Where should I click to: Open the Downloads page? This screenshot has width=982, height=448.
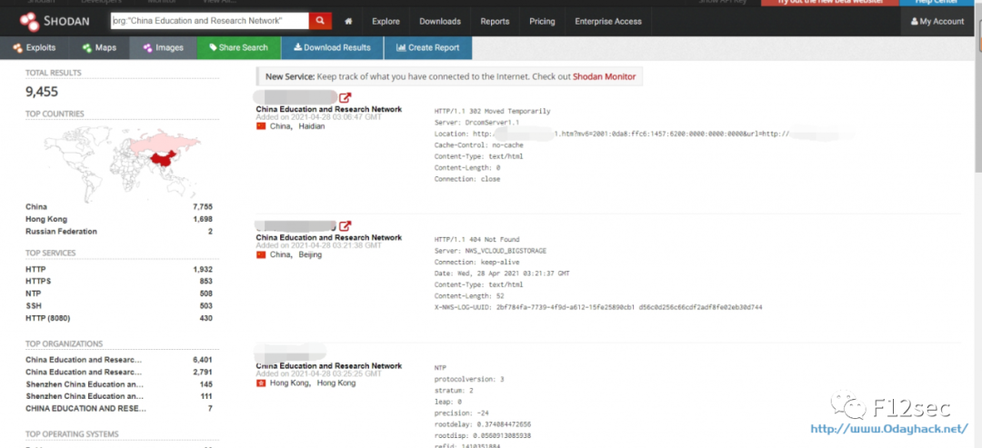coord(440,21)
